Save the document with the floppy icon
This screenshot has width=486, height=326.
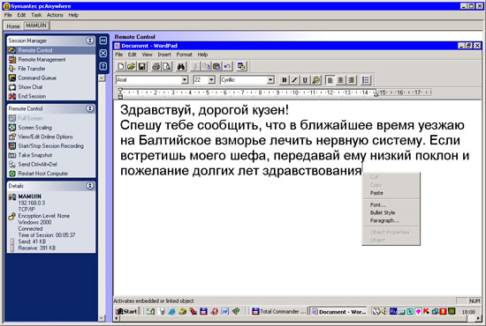click(141, 66)
